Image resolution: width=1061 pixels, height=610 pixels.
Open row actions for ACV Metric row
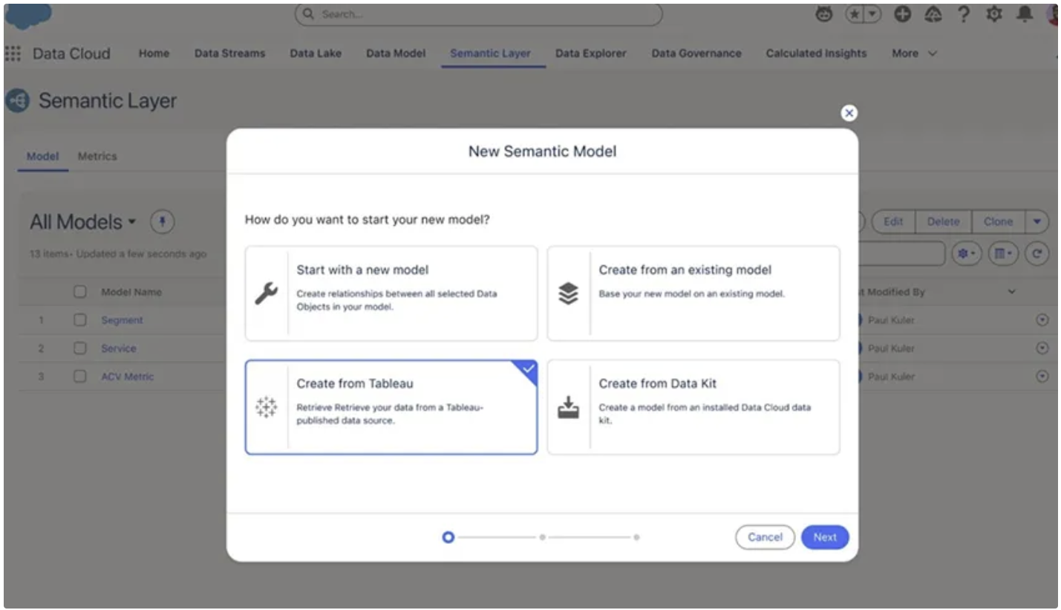tap(1042, 377)
